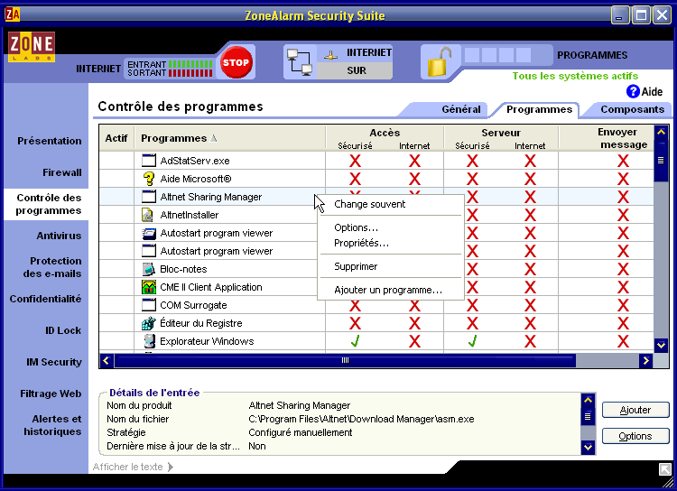This screenshot has height=491, width=677.
Task: Toggle Accès Sécurisé checkmark for Explorateur Windows
Action: [x=355, y=341]
